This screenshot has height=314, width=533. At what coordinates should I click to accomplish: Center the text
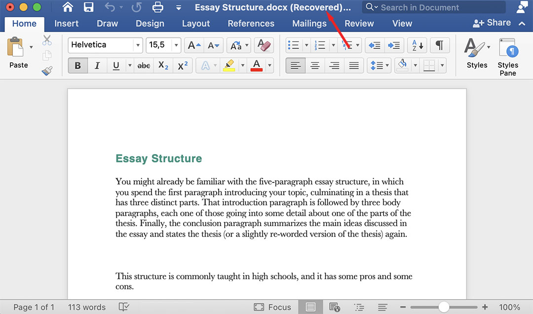pyautogui.click(x=315, y=65)
